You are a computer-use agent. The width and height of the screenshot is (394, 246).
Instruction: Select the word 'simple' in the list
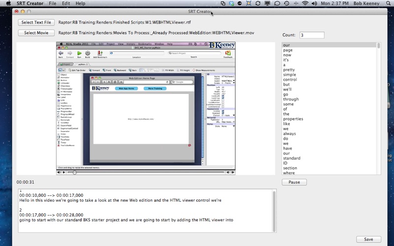pos(290,75)
